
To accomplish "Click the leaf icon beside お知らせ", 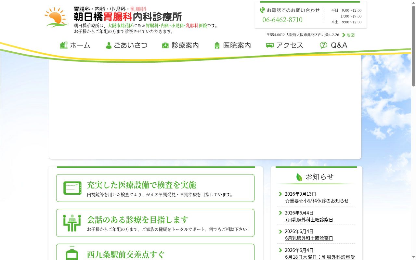I will [299, 177].
